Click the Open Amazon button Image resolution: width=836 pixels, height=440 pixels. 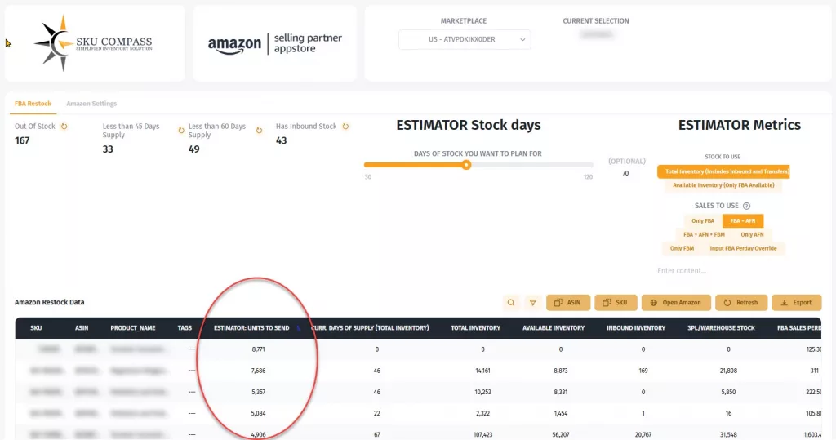[x=675, y=303]
